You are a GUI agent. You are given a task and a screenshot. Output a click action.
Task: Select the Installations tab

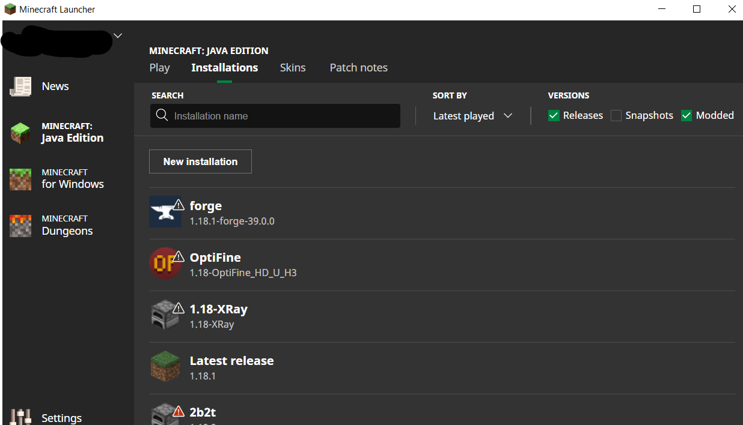[225, 68]
